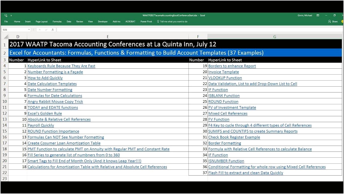The width and height of the screenshot is (344, 194).
Task: Open Data Validation, List to add Drop-Down link
Action: point(253,84)
